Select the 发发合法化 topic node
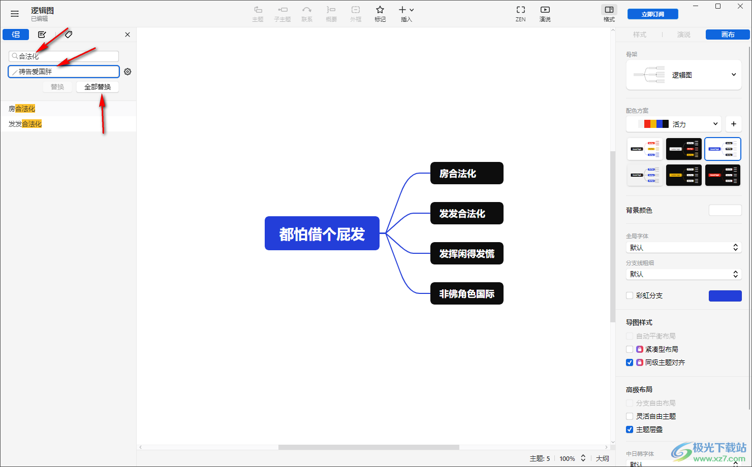752x467 pixels. point(467,213)
